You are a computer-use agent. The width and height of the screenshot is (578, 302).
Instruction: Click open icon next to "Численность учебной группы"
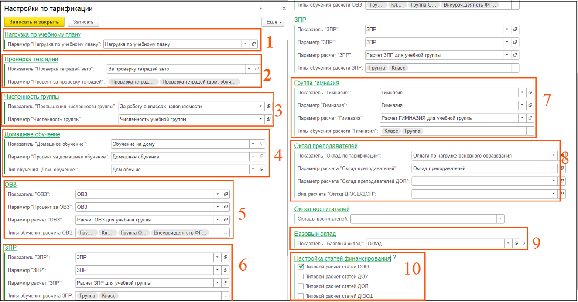268,119
